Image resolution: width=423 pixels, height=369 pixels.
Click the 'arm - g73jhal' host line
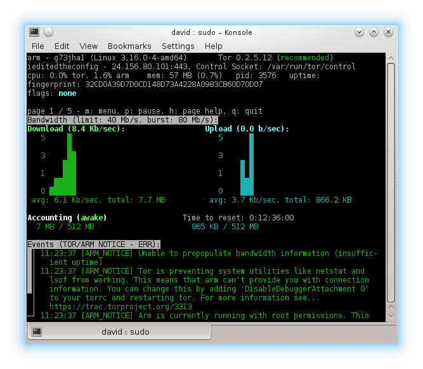[107, 58]
